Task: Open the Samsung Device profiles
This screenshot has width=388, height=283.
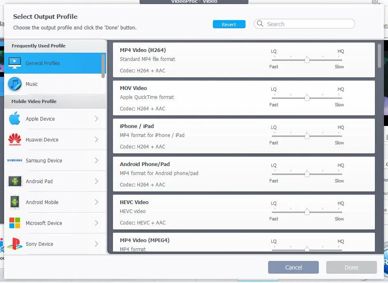Action: coord(44,160)
